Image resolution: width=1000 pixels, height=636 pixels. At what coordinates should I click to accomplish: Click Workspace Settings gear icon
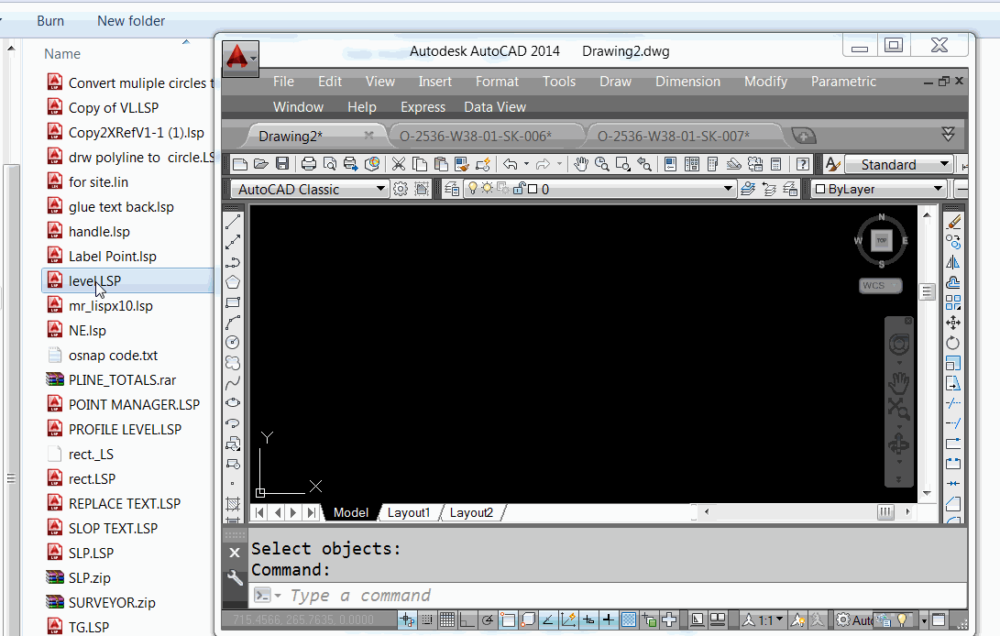[x=401, y=189]
